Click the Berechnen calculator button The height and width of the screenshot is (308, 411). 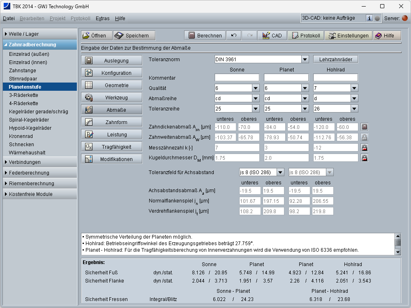pos(205,36)
